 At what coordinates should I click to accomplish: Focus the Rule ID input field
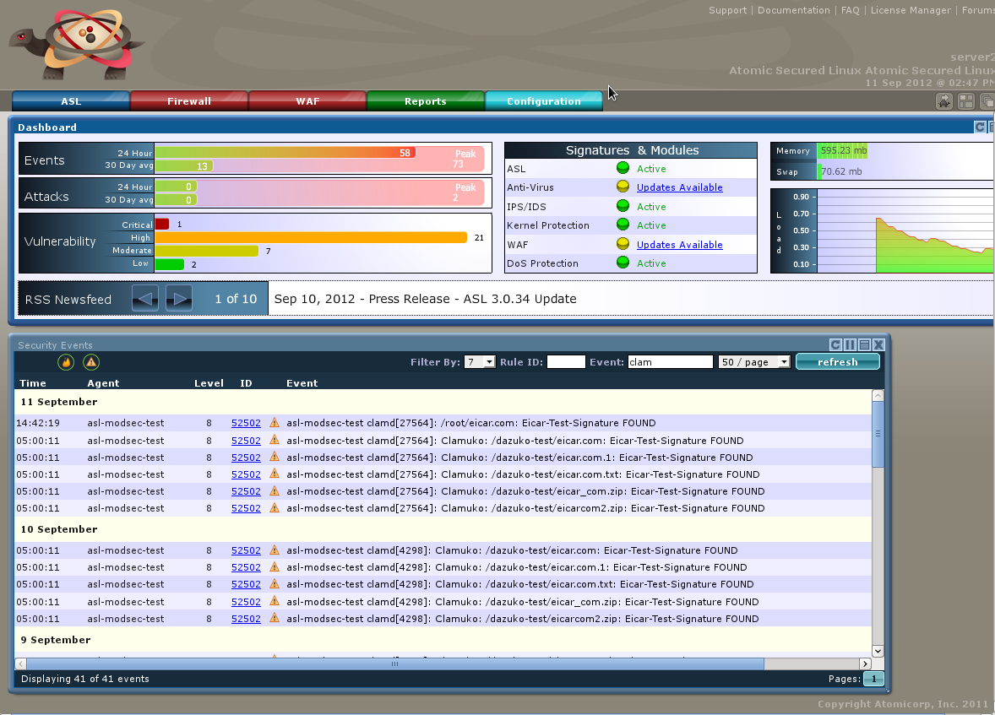point(566,361)
